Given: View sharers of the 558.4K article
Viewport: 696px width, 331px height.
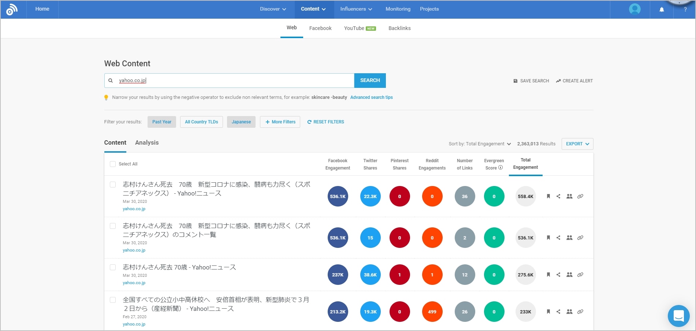Looking at the screenshot, I should tap(569, 196).
